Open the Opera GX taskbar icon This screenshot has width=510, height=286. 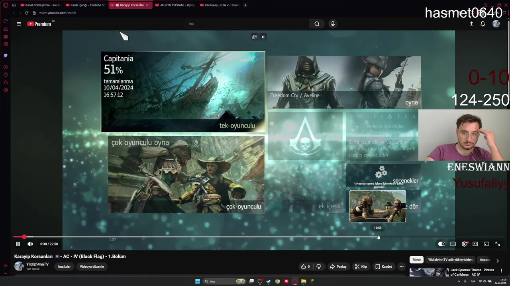(x=295, y=281)
